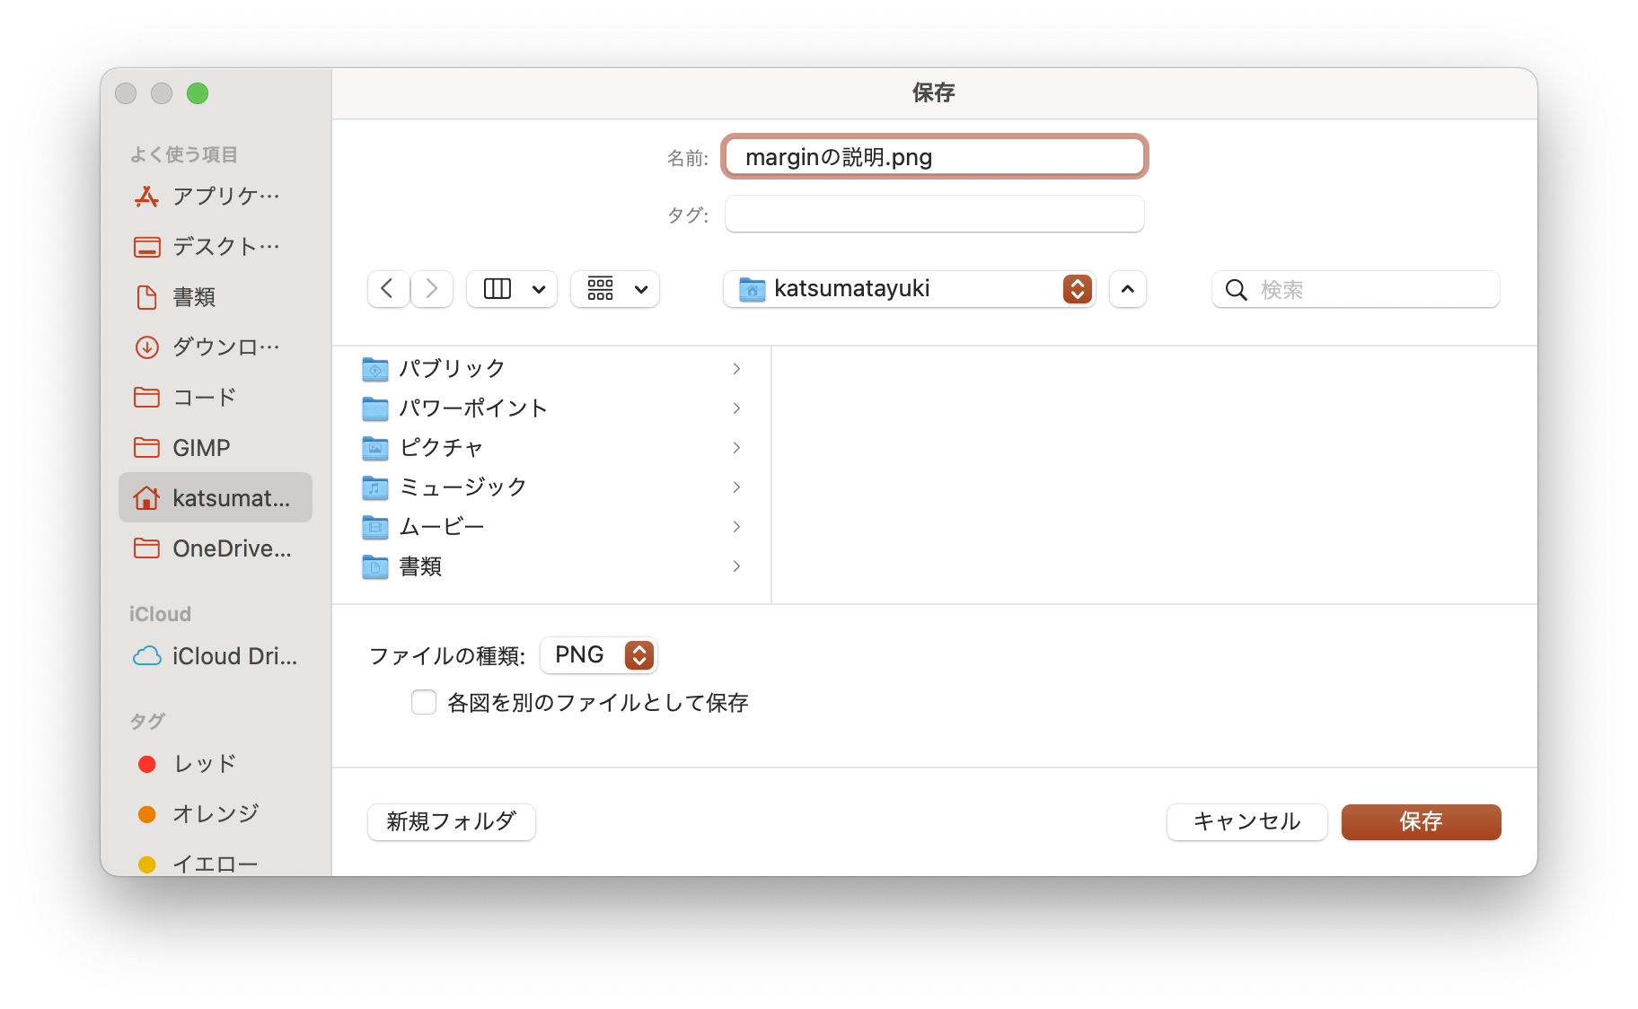The width and height of the screenshot is (1638, 1009).
Task: Collapse the dialog with the up chevron
Action: 1128,289
